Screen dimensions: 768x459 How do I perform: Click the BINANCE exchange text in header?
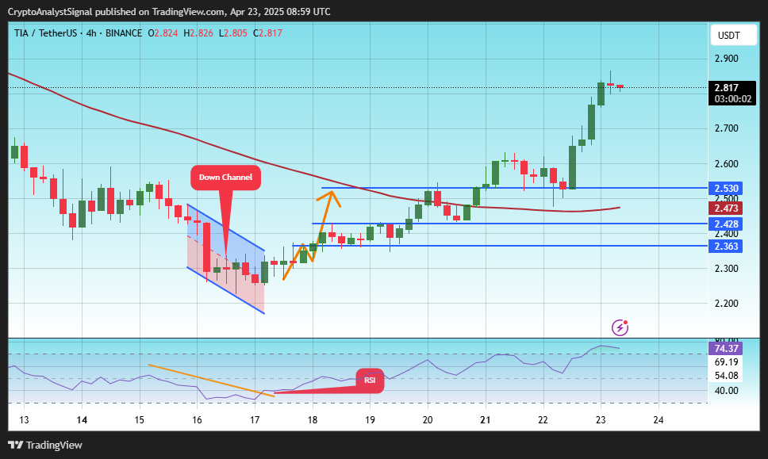tap(124, 33)
